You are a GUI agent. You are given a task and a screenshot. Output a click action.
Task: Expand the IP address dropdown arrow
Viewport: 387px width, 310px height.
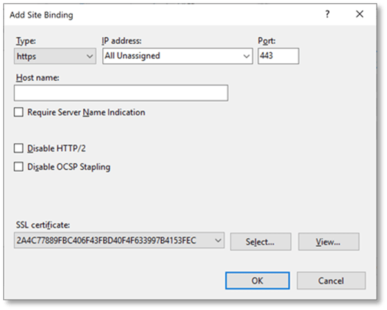(x=246, y=56)
